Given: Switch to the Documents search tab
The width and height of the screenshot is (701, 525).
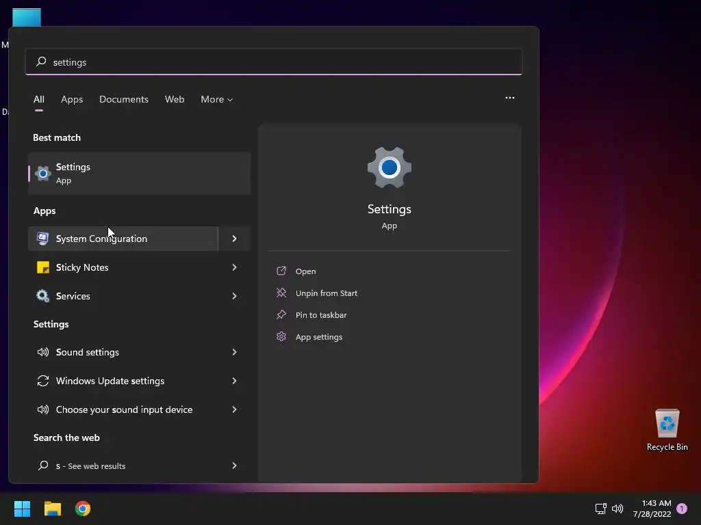Looking at the screenshot, I should click(124, 99).
